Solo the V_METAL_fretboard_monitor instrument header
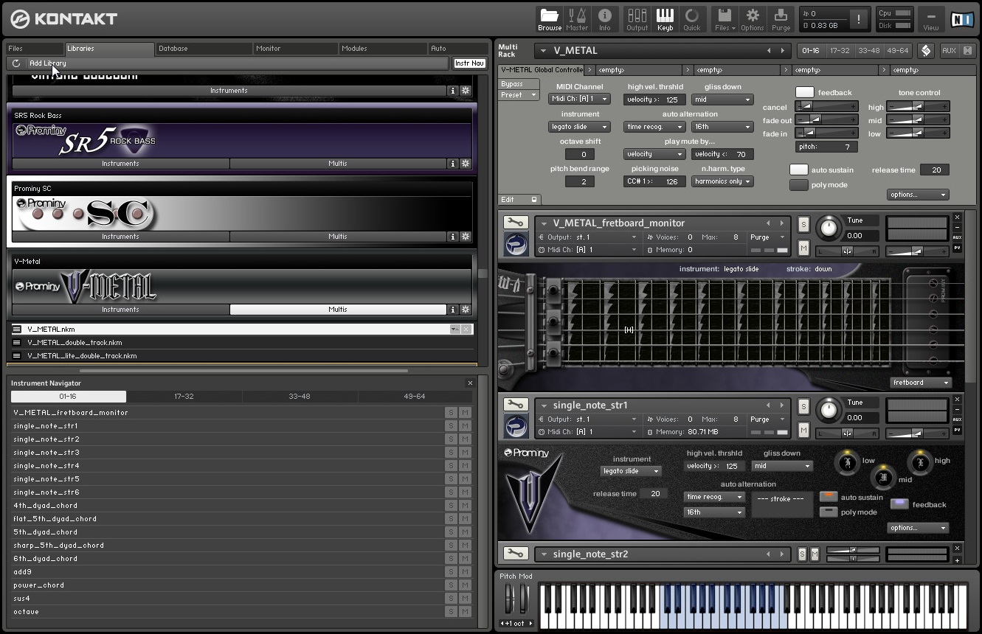 (x=803, y=224)
